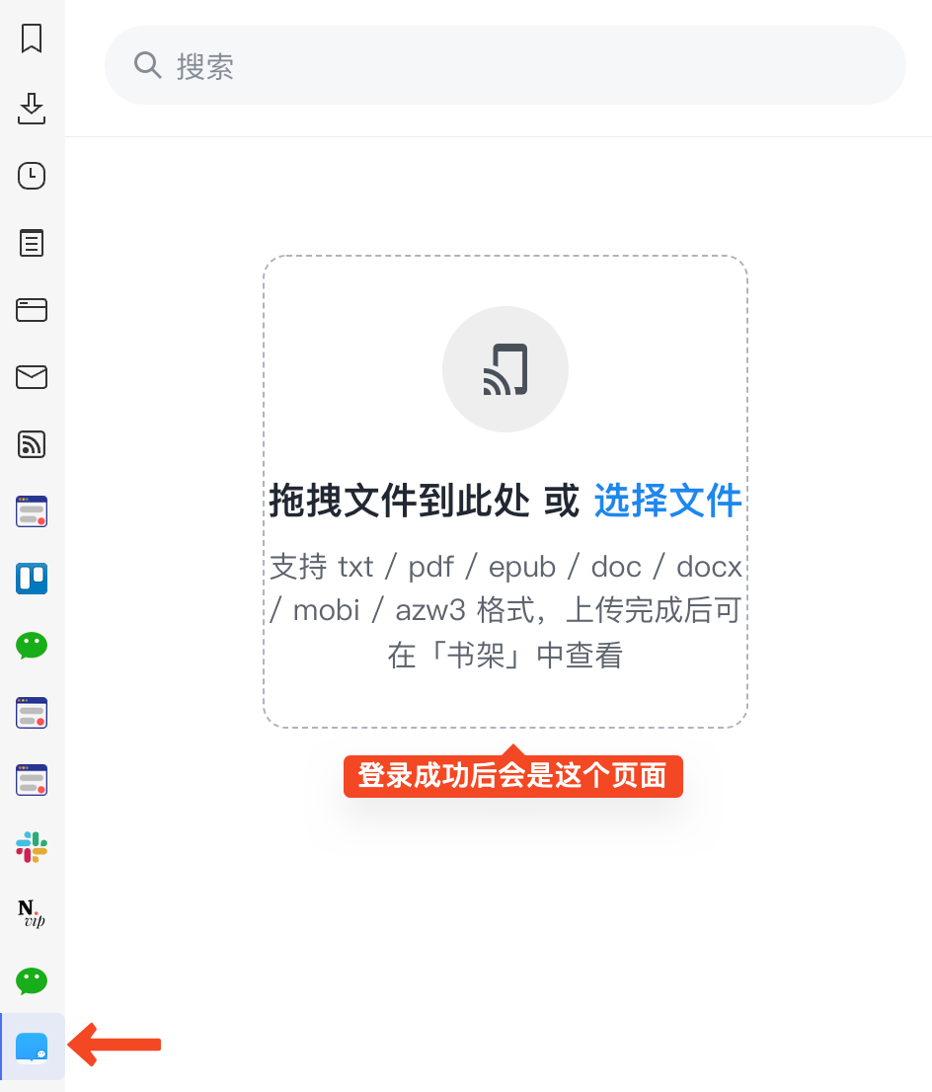The image size is (932, 1092).
Task: Open the first colored web page icon
Action: click(32, 511)
